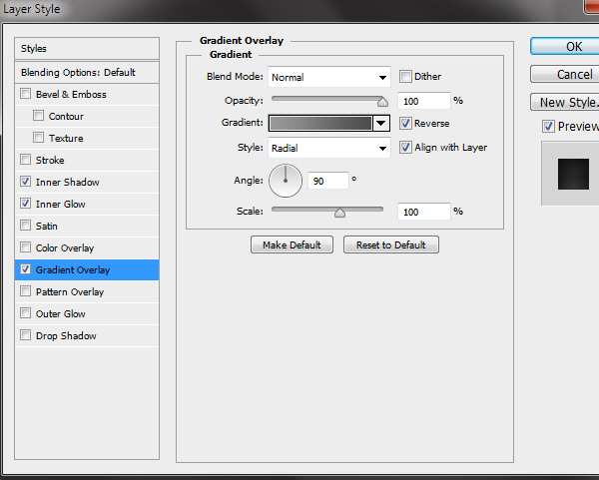Enable the Dither checkbox

(406, 77)
